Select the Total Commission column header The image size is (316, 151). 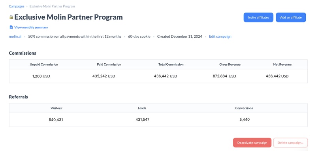[x=171, y=64]
